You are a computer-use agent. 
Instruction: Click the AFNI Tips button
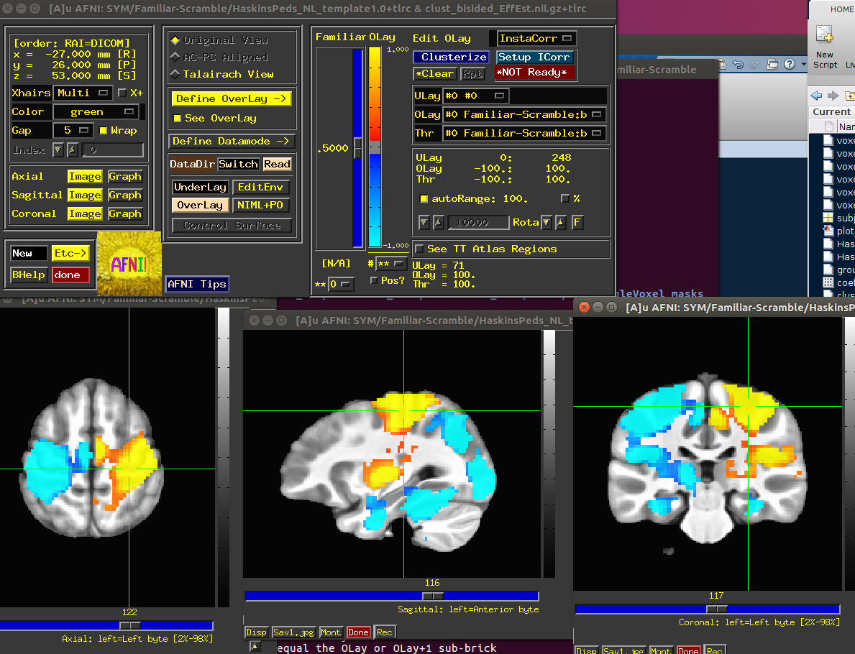197,284
